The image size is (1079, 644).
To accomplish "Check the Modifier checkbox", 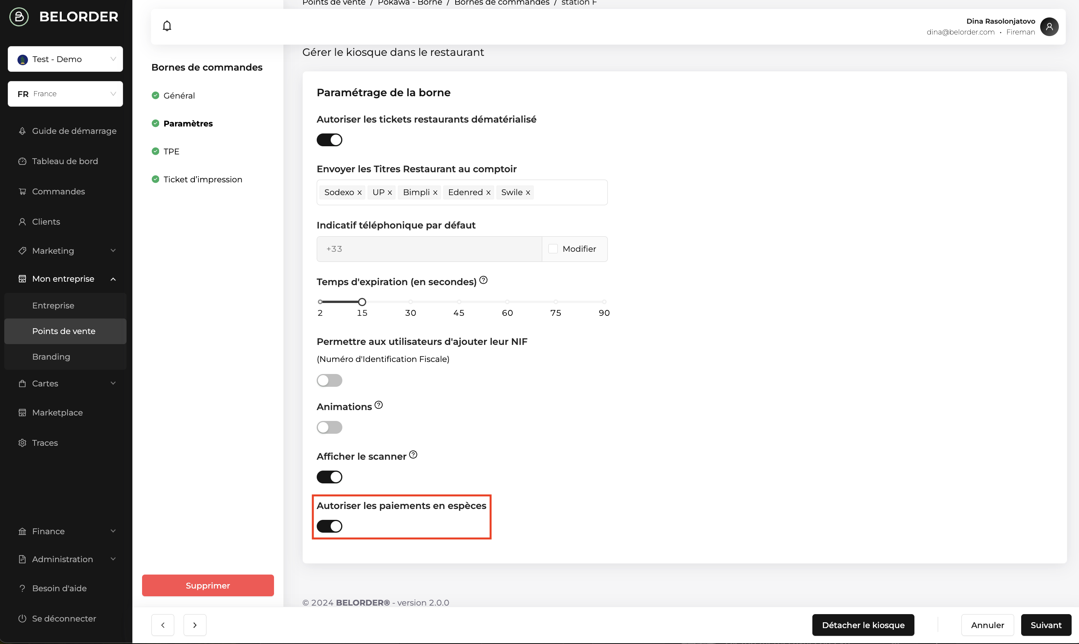I will coord(553,249).
